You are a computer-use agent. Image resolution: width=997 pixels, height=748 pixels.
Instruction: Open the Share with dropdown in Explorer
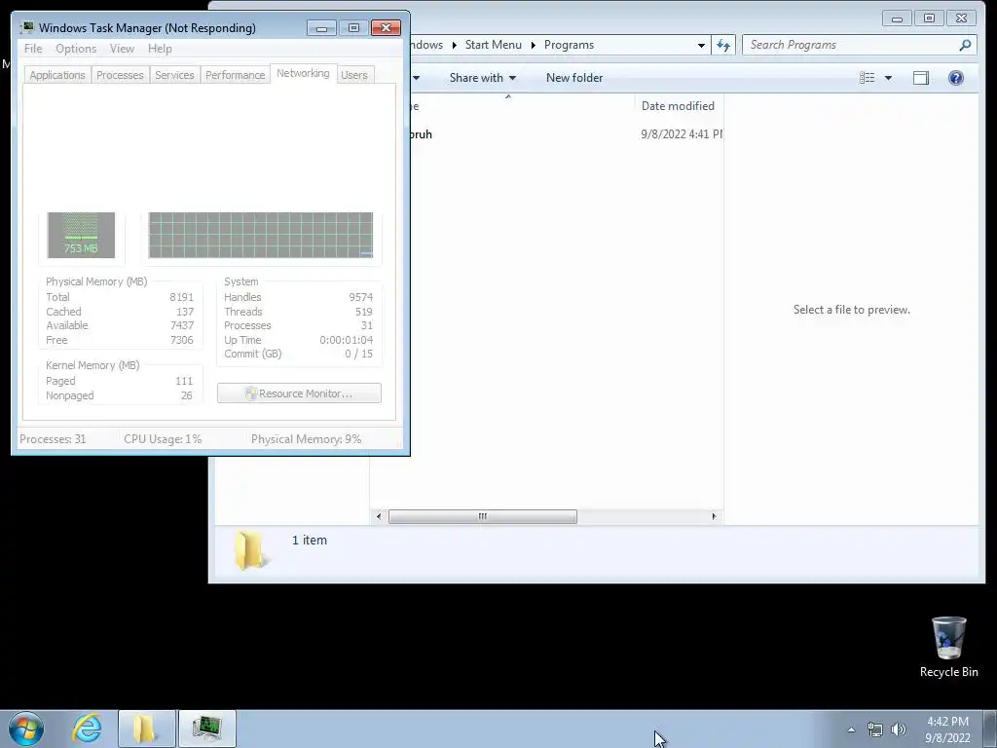[483, 78]
